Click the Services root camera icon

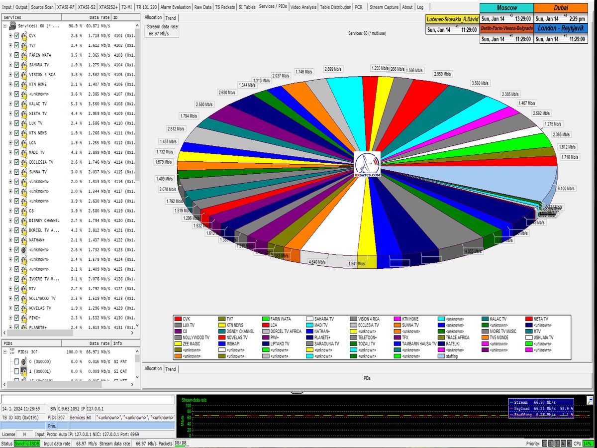tap(12, 26)
